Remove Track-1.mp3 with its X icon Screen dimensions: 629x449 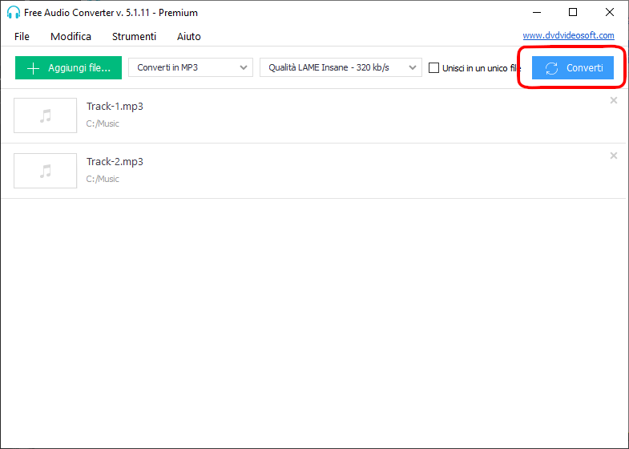click(613, 100)
